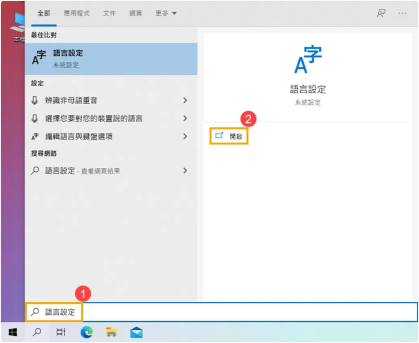
Task: Switch to the 應用程式 tab
Action: pos(77,13)
